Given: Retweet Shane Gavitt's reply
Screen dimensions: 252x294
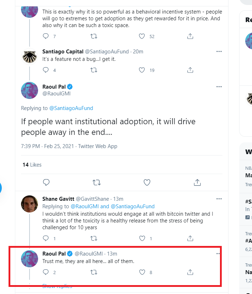Looking at the screenshot, I should point(94,238).
